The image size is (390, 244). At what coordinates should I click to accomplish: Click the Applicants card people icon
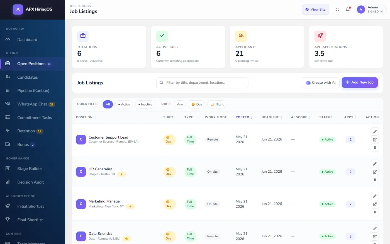point(241,36)
